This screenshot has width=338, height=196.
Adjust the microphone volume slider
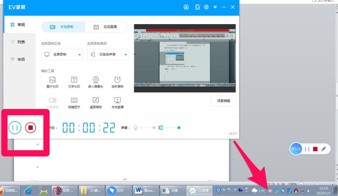point(148,128)
